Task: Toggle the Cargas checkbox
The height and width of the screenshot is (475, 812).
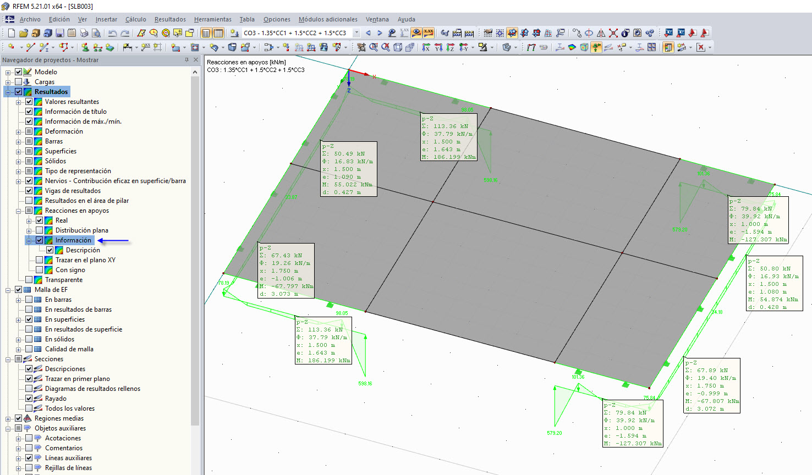Action: pos(19,82)
